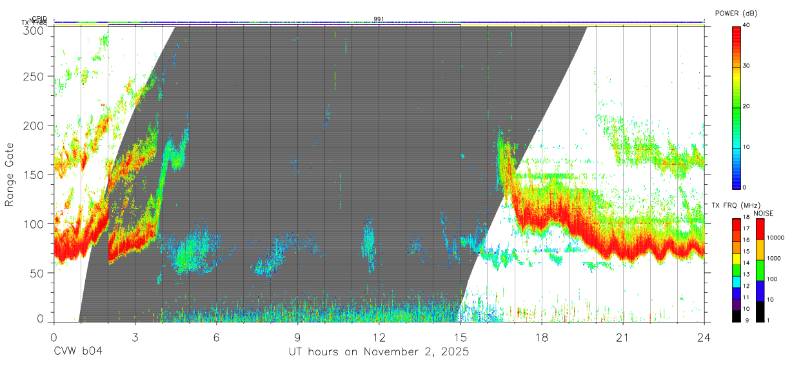Click the '991' CPID value above the plot
Viewport: 792px width, 365px height.
coord(379,19)
